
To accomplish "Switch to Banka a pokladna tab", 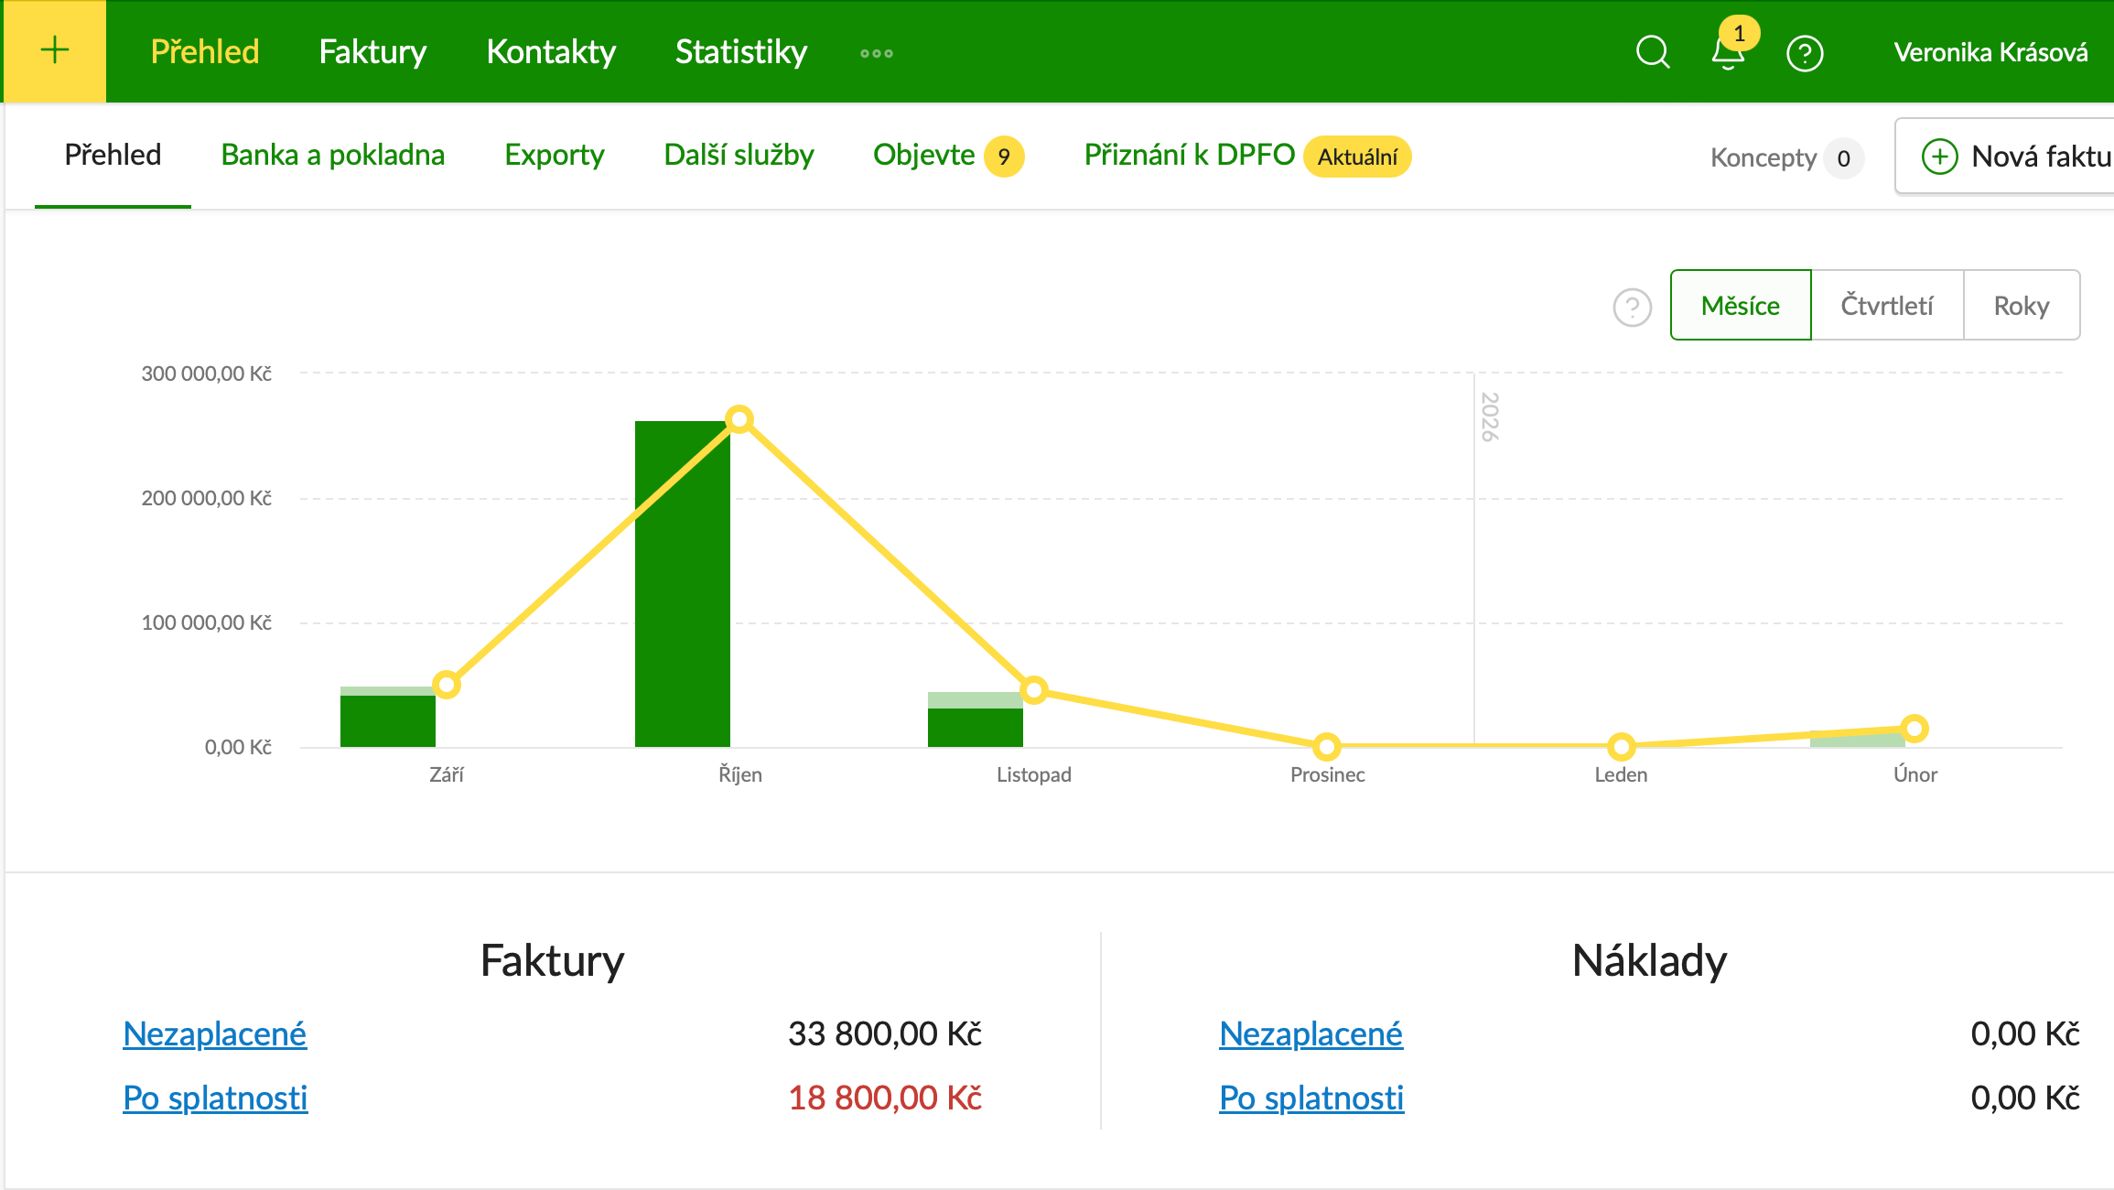I will pos(332,155).
